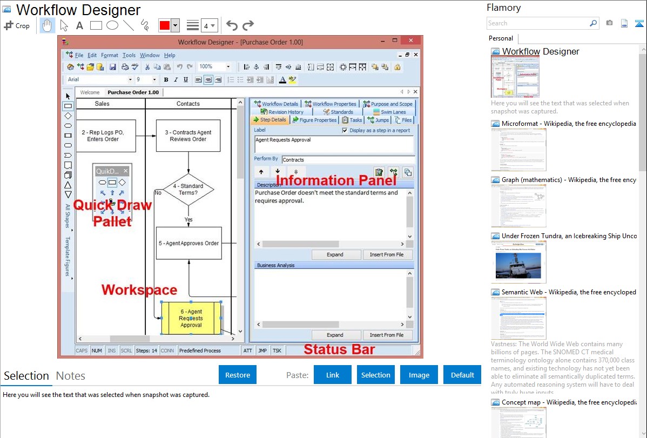Click the clipboard icon above Description
This screenshot has height=438, width=647.
379,172
